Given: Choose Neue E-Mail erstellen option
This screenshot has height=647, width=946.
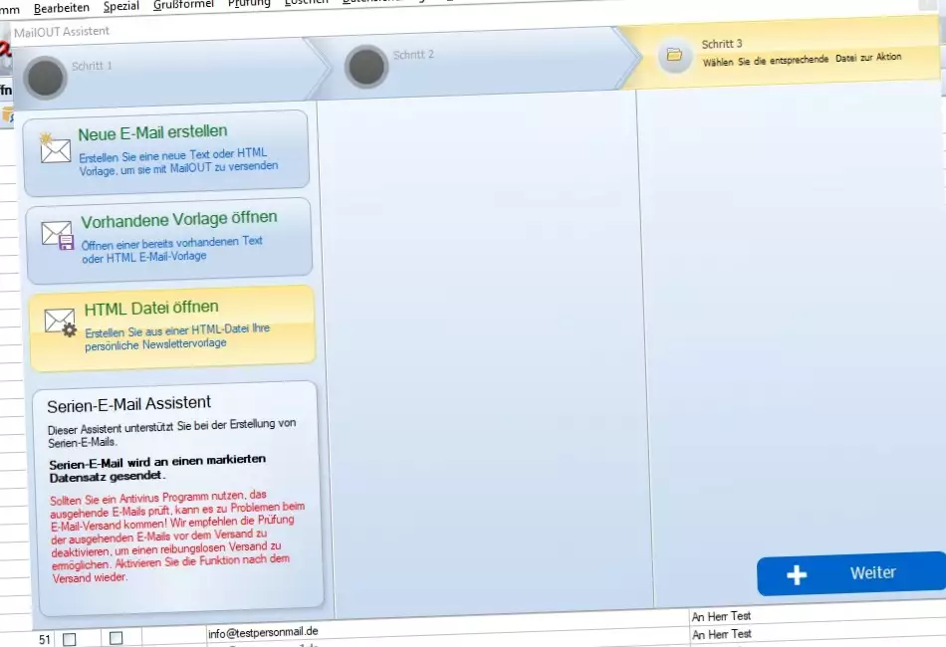Looking at the screenshot, I should pyautogui.click(x=166, y=151).
